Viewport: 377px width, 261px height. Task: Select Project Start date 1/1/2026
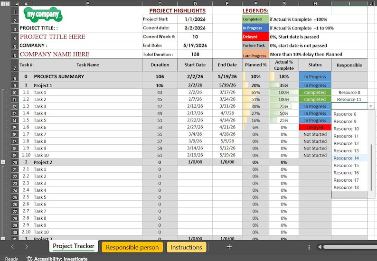[195, 19]
